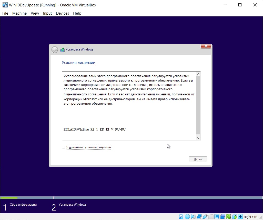Viewport: 263px width, 220px height.
Task: Click the display status icon
Action: 217,217
